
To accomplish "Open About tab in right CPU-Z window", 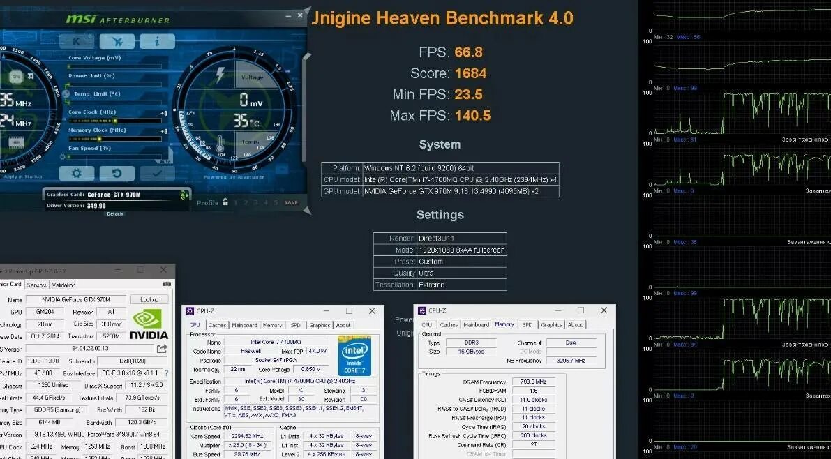I will (x=575, y=325).
